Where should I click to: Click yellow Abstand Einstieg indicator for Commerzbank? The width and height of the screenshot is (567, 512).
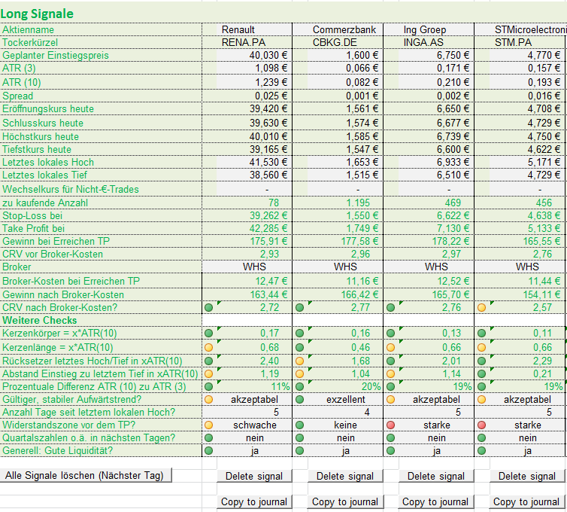point(300,373)
